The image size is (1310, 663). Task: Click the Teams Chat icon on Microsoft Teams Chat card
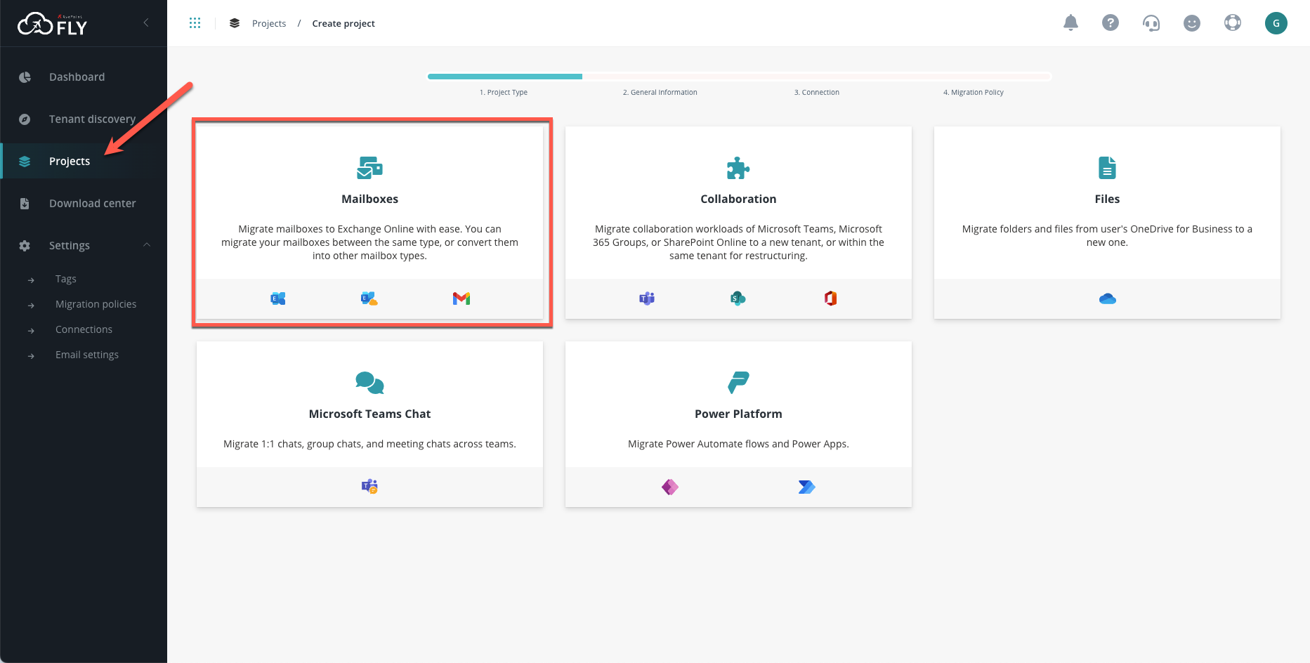[x=368, y=485]
